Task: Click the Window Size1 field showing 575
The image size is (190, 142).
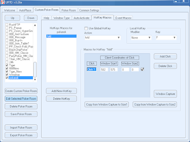Action: (114, 69)
